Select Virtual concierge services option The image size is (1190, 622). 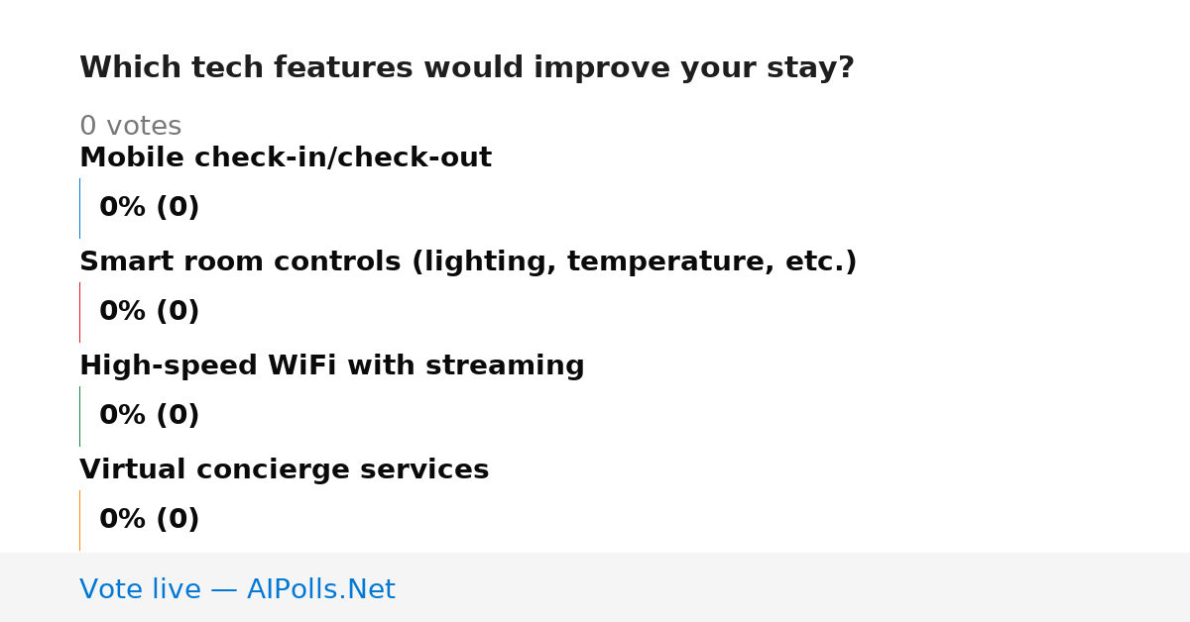pos(285,469)
